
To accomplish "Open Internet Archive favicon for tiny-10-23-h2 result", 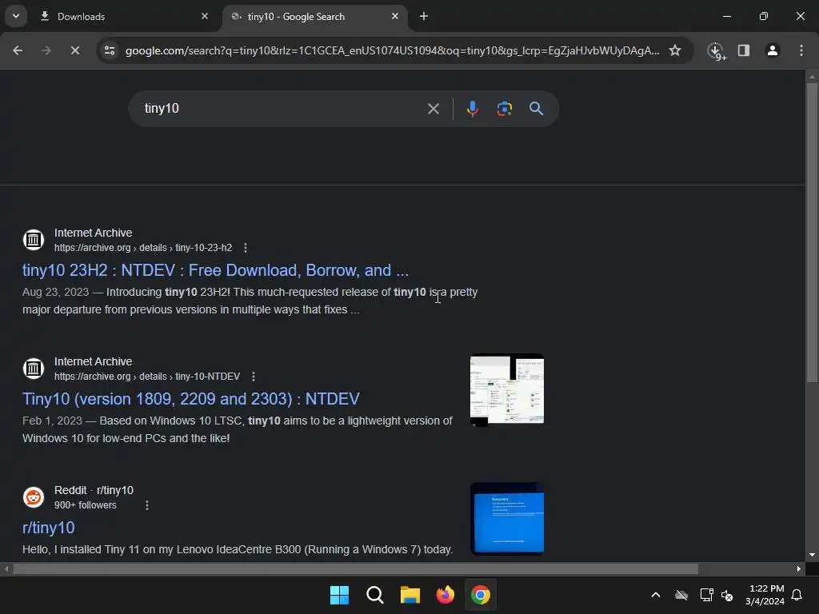I will [x=34, y=240].
